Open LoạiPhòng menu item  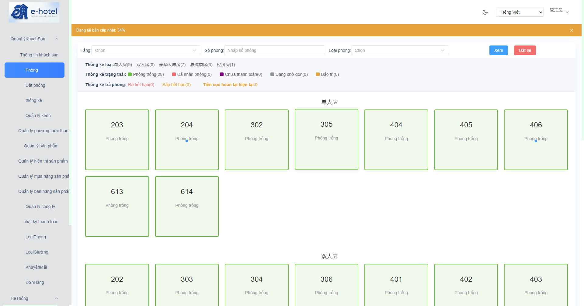36,237
